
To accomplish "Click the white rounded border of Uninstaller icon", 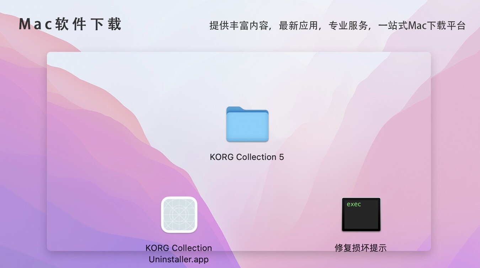I will (x=162, y=215).
